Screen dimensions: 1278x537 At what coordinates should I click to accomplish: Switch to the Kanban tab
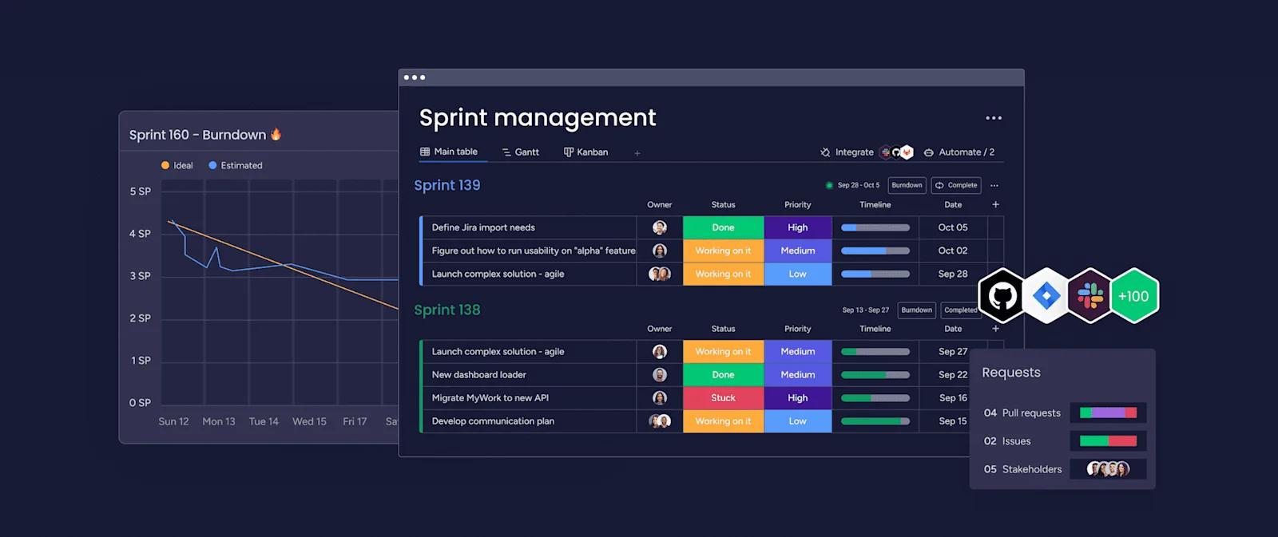(x=585, y=152)
